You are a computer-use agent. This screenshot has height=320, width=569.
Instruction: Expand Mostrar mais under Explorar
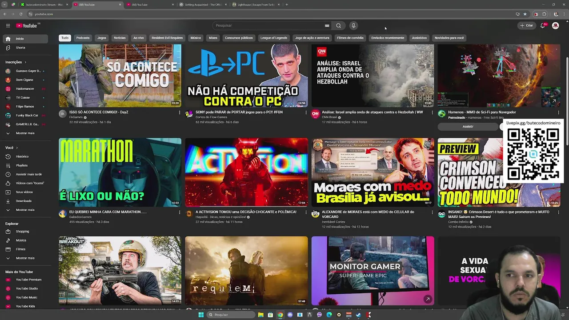point(26,258)
